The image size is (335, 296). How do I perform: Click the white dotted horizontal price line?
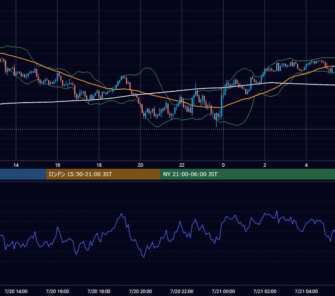coord(167,129)
